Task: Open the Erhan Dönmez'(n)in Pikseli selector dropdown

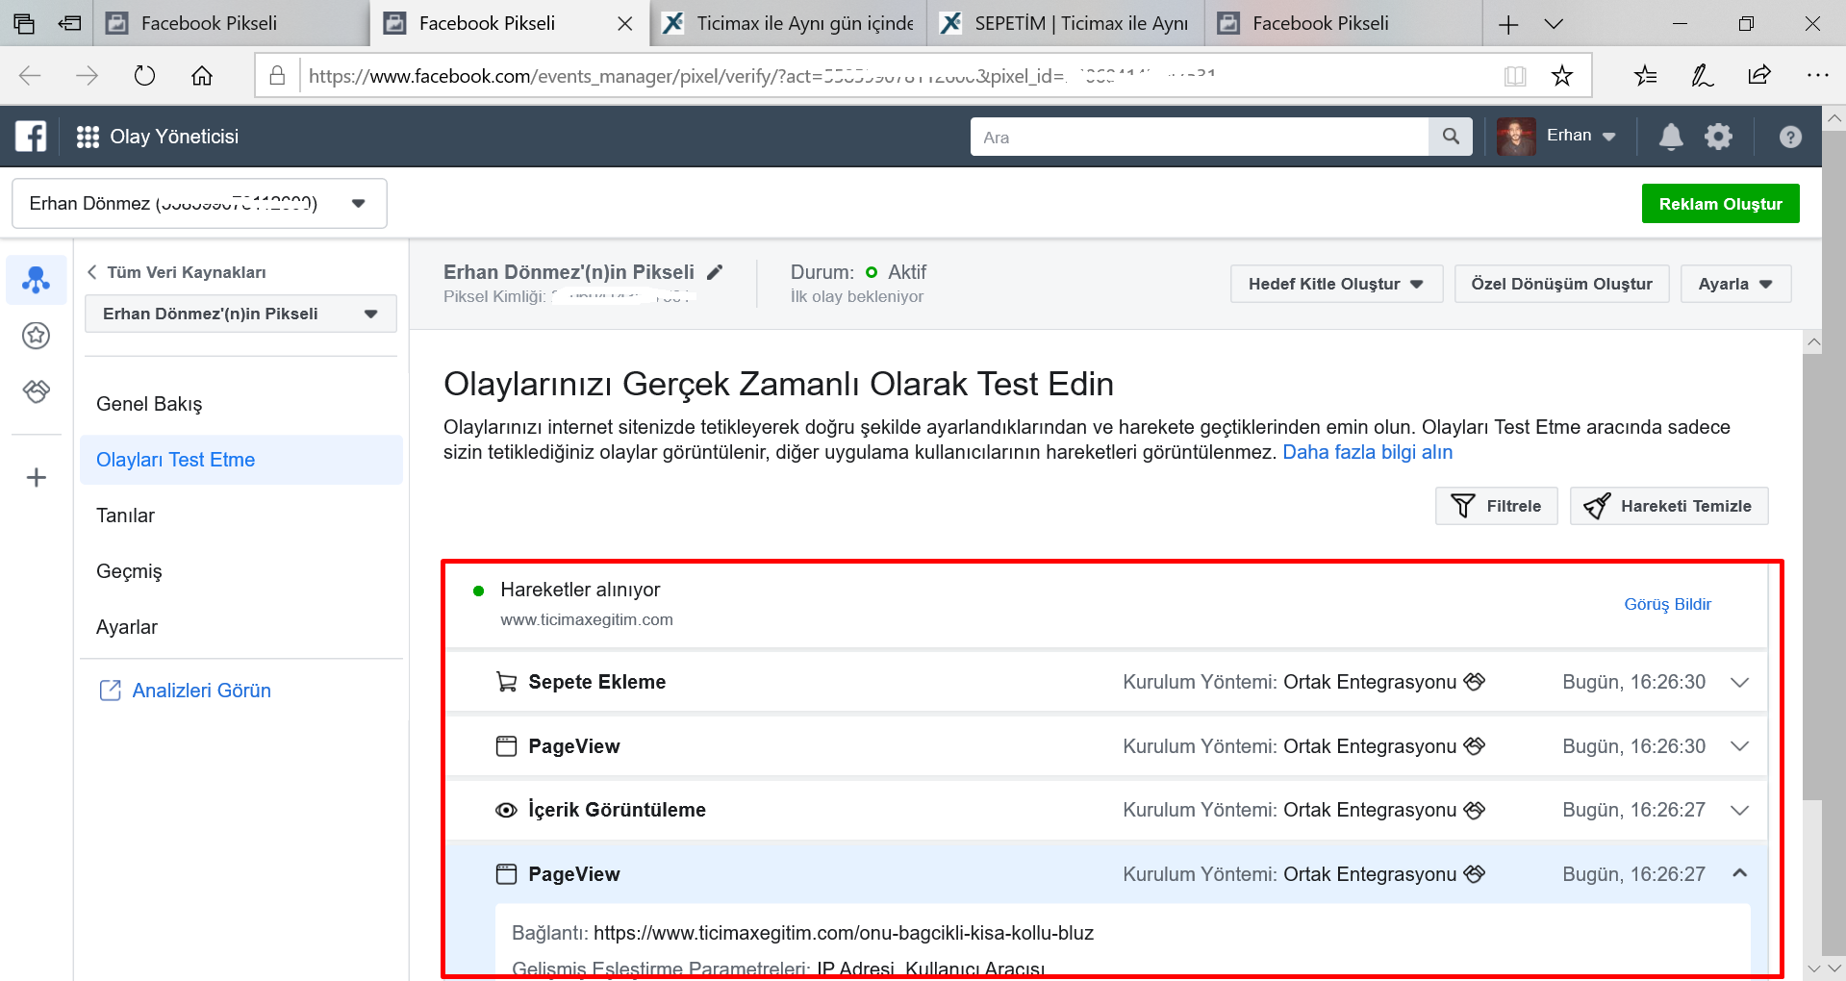Action: click(240, 314)
